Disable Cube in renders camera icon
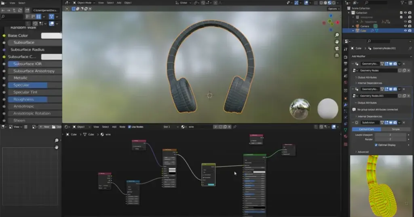The image size is (414, 217). click(x=410, y=31)
